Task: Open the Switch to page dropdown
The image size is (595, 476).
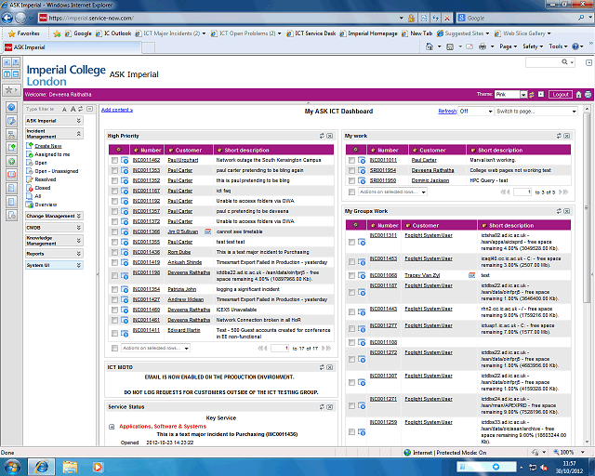Action: click(537, 111)
